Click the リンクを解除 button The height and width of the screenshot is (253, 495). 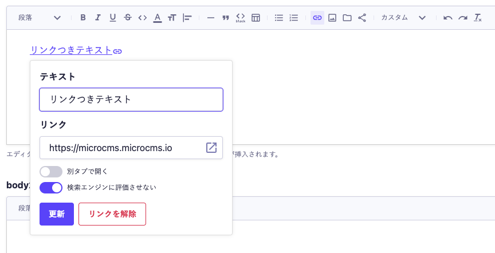pos(112,214)
